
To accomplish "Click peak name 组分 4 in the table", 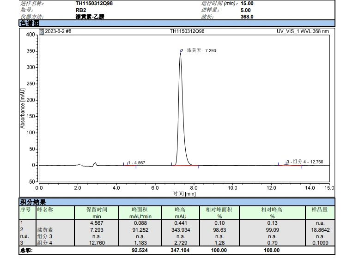I will tap(45, 243).
